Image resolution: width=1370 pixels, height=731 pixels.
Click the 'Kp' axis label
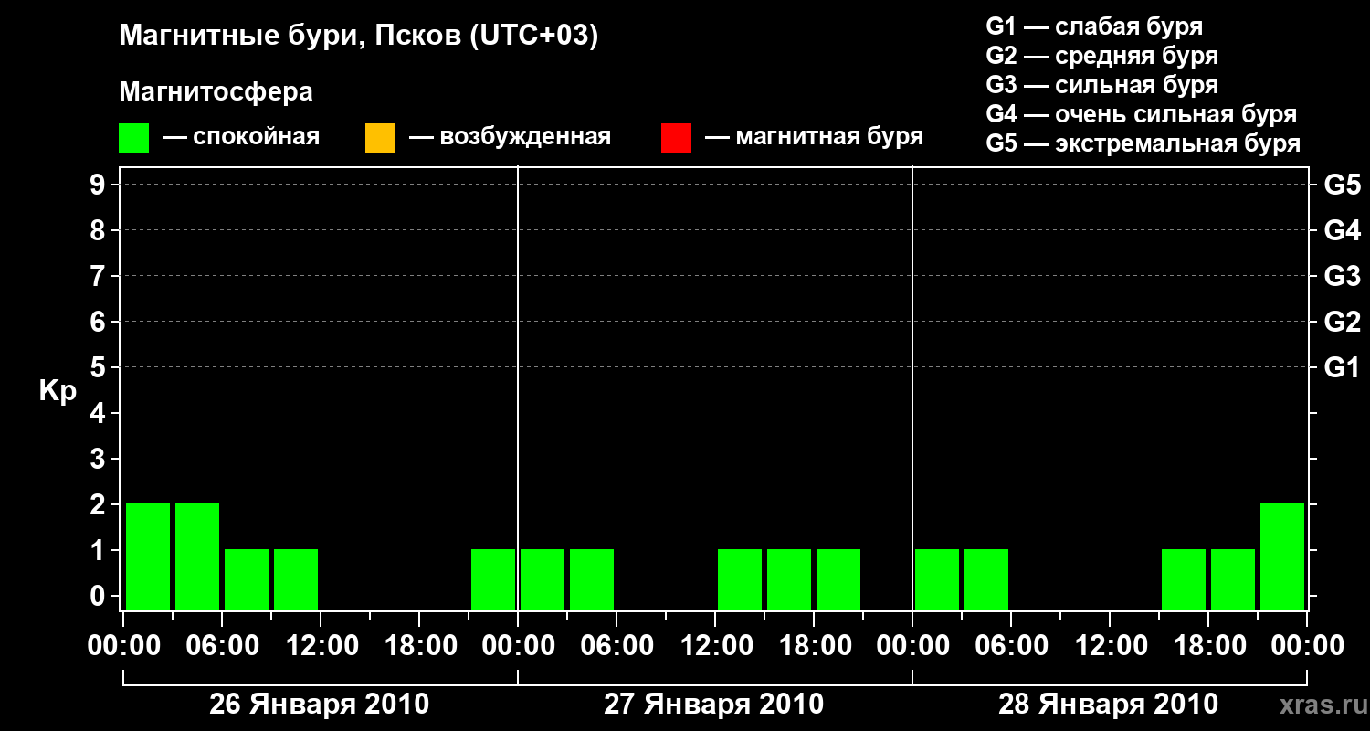click(x=58, y=391)
